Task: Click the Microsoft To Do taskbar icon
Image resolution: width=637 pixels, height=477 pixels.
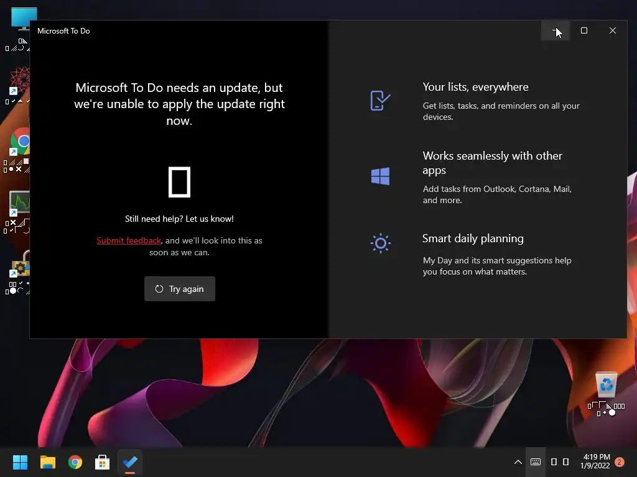Action: 130,462
